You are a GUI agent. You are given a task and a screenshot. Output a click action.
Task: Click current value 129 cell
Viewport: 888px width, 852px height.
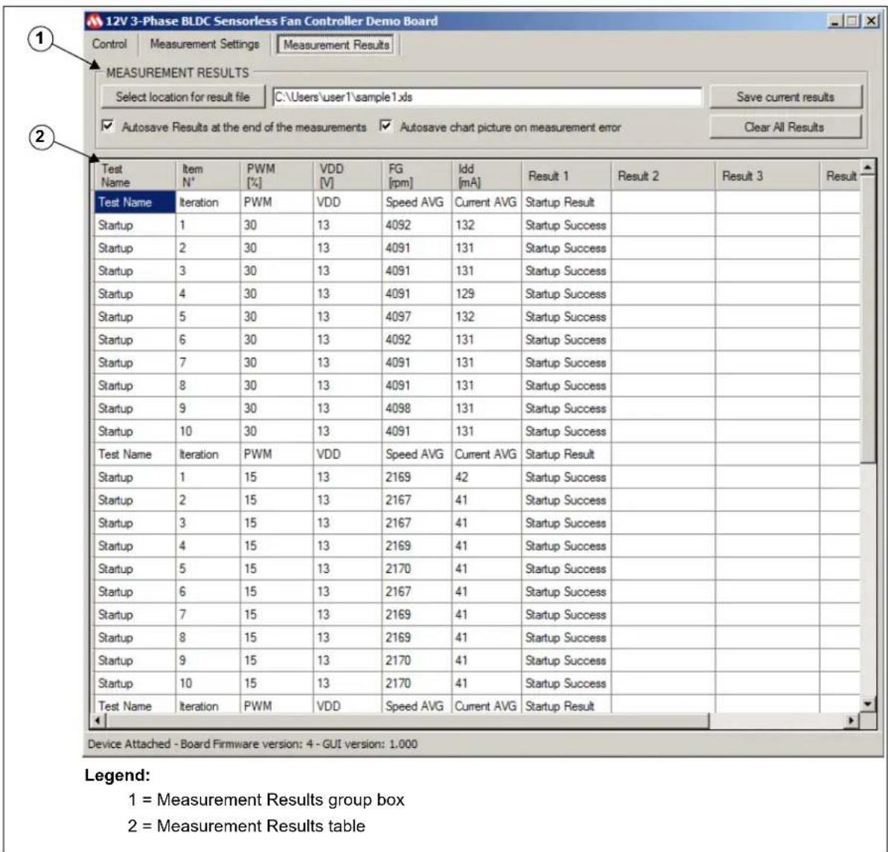pyautogui.click(x=486, y=294)
